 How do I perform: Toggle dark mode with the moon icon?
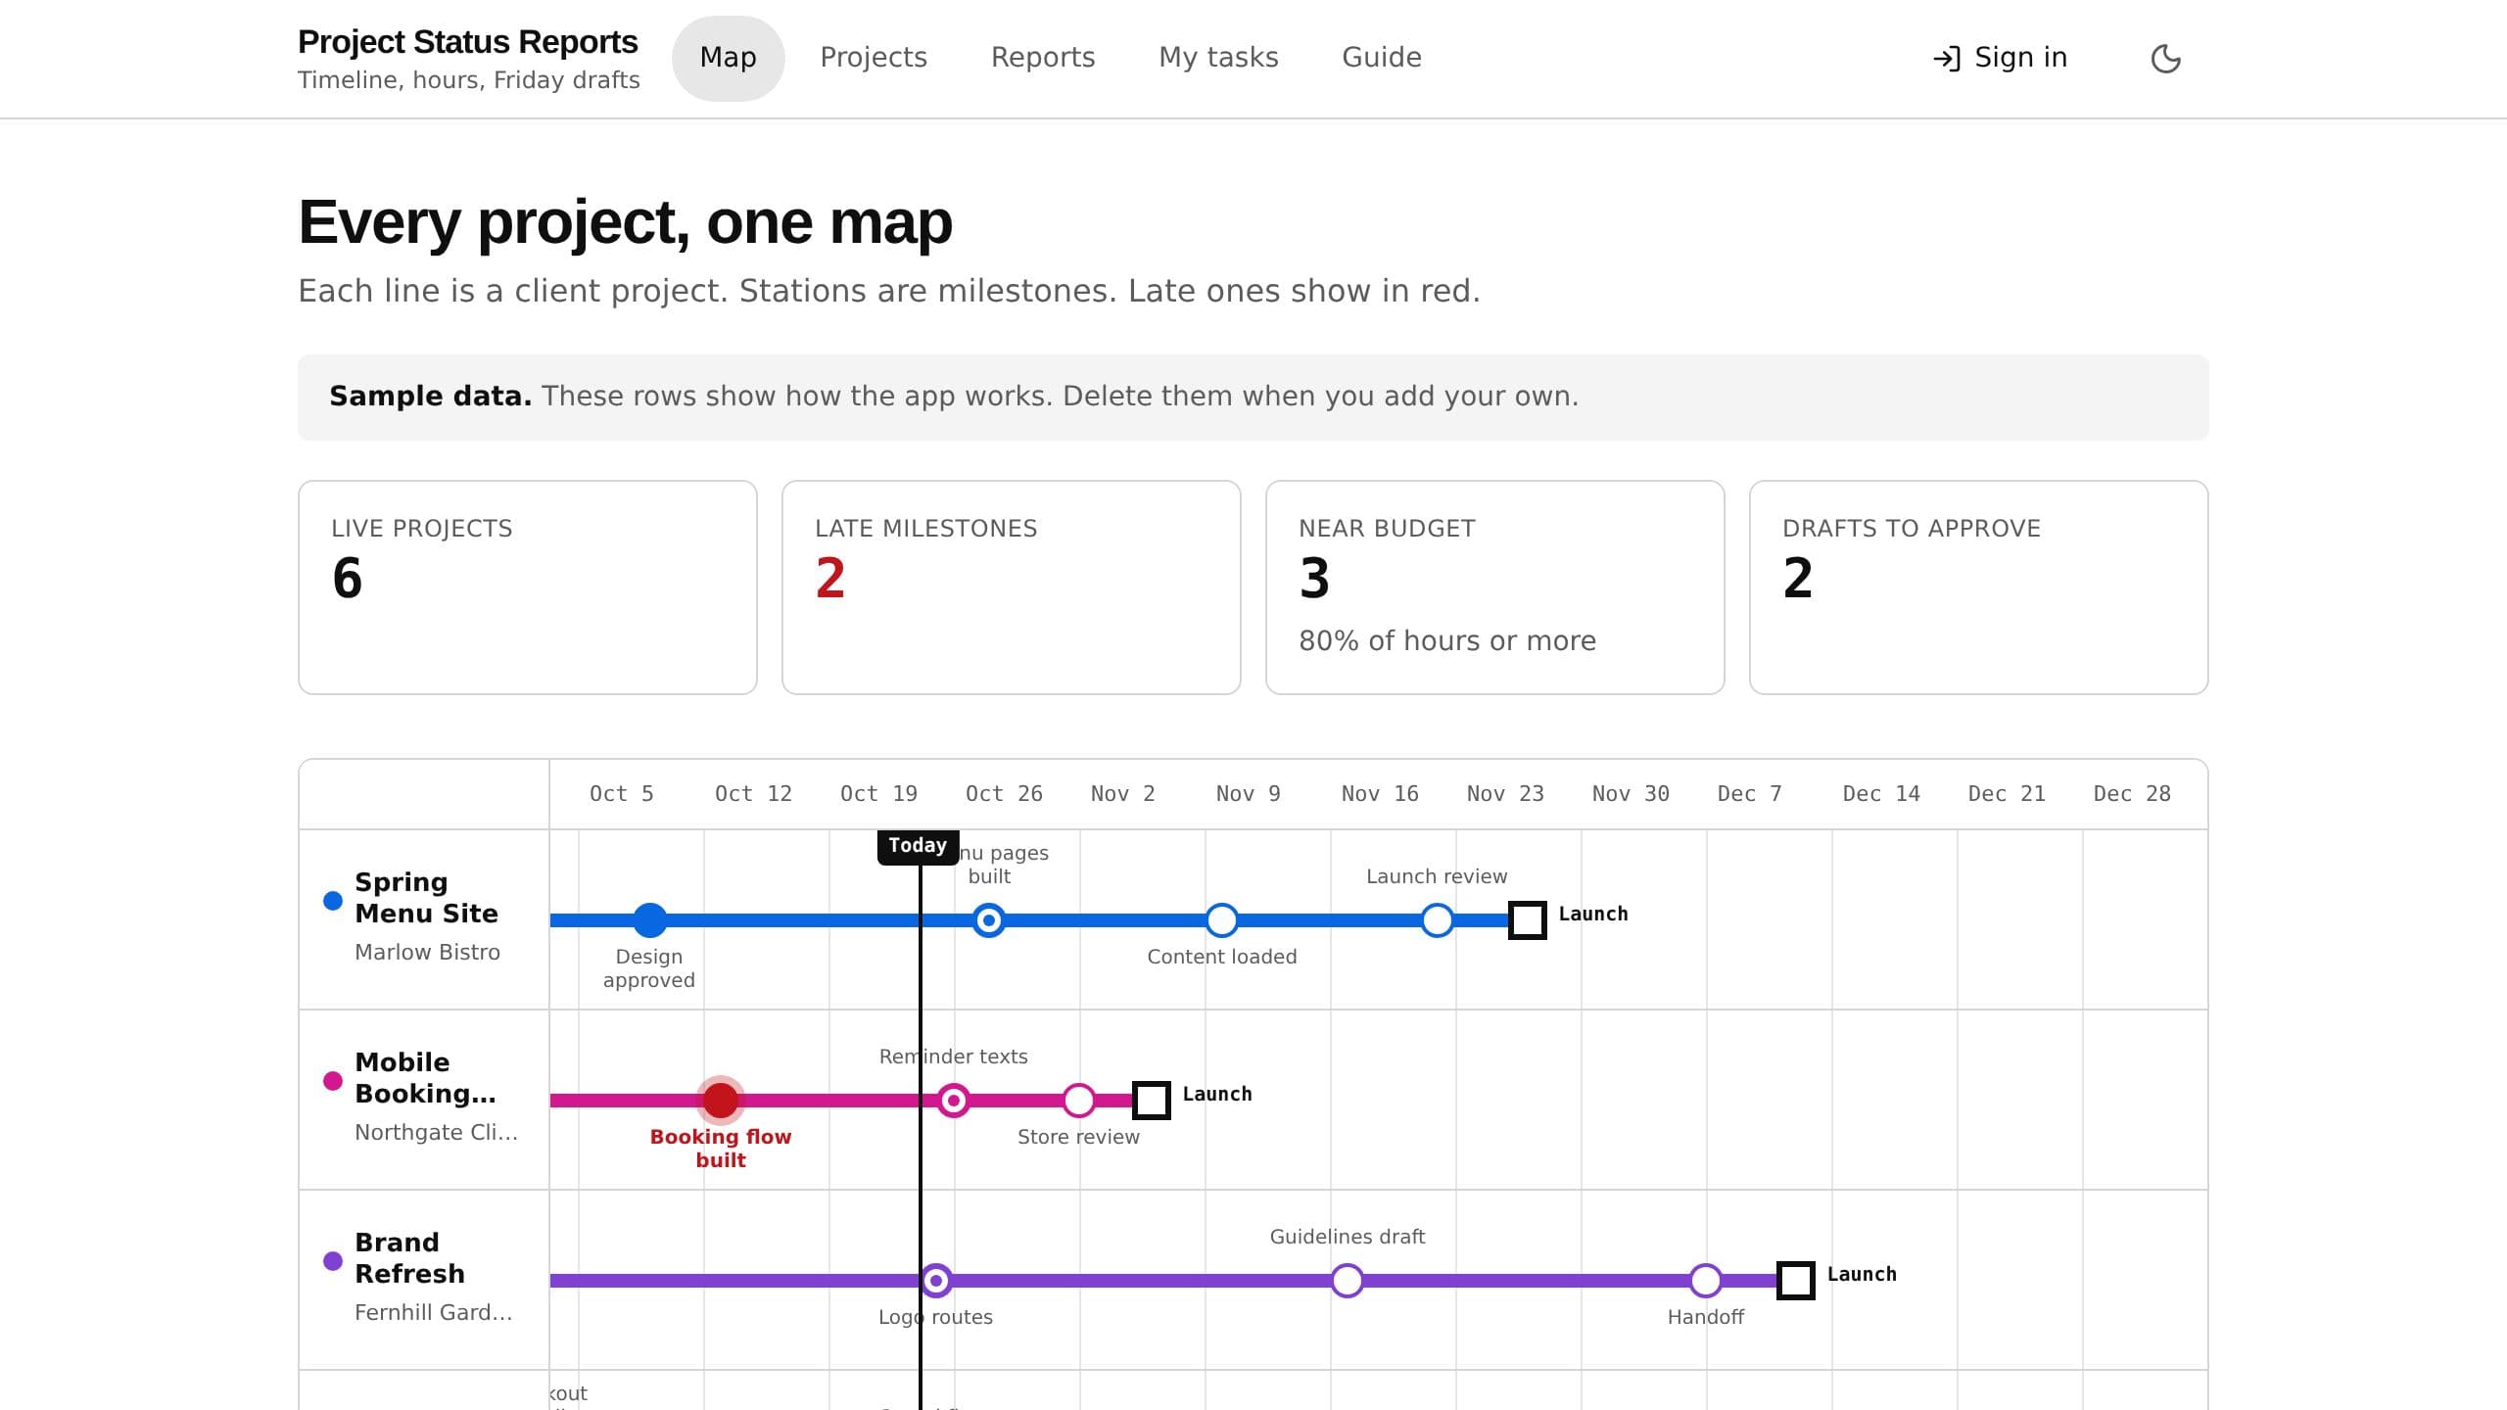(x=2165, y=59)
